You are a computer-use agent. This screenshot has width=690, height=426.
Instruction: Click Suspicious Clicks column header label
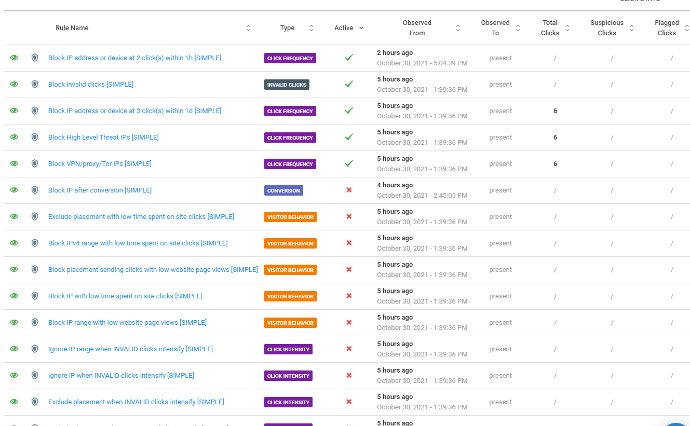[607, 28]
